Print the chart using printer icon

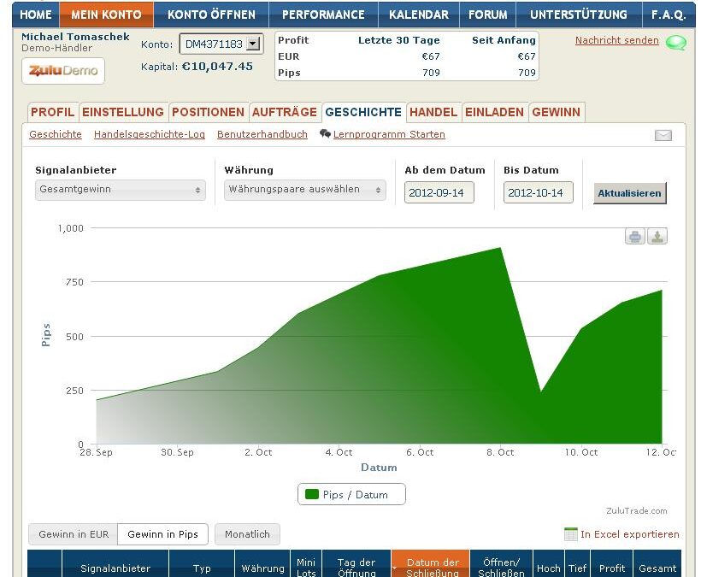634,237
